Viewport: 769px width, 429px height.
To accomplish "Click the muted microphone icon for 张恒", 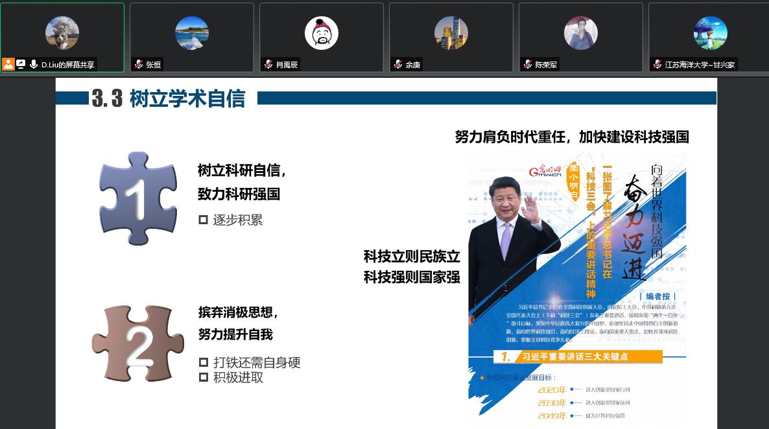I will (139, 64).
